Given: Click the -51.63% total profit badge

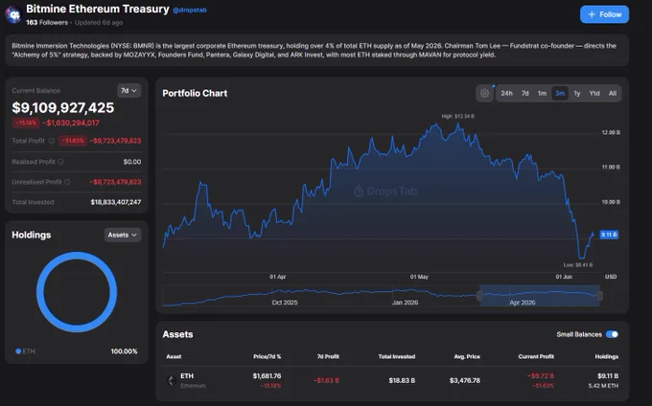Looking at the screenshot, I should coord(72,141).
